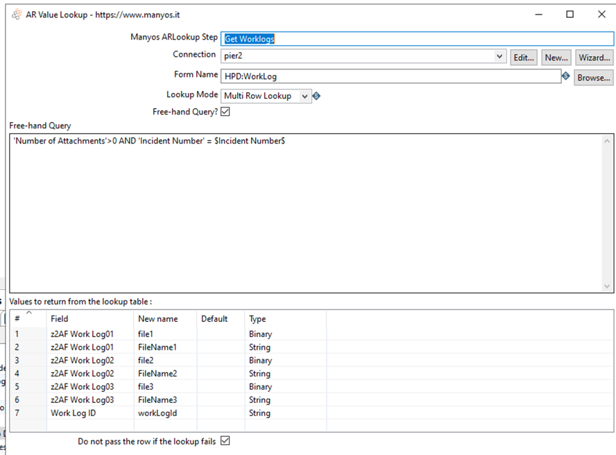The width and height of the screenshot is (616, 455).
Task: Click the variable icon next to Lookup Mode
Action: coord(317,96)
